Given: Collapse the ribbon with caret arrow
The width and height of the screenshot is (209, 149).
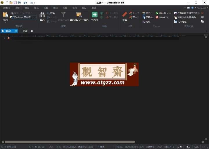Looking at the screenshot, I should pyautogui.click(x=185, y=8).
